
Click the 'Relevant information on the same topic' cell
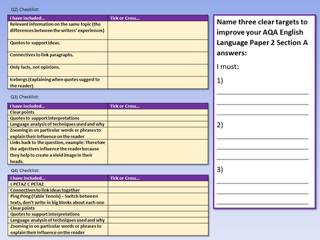58,30
